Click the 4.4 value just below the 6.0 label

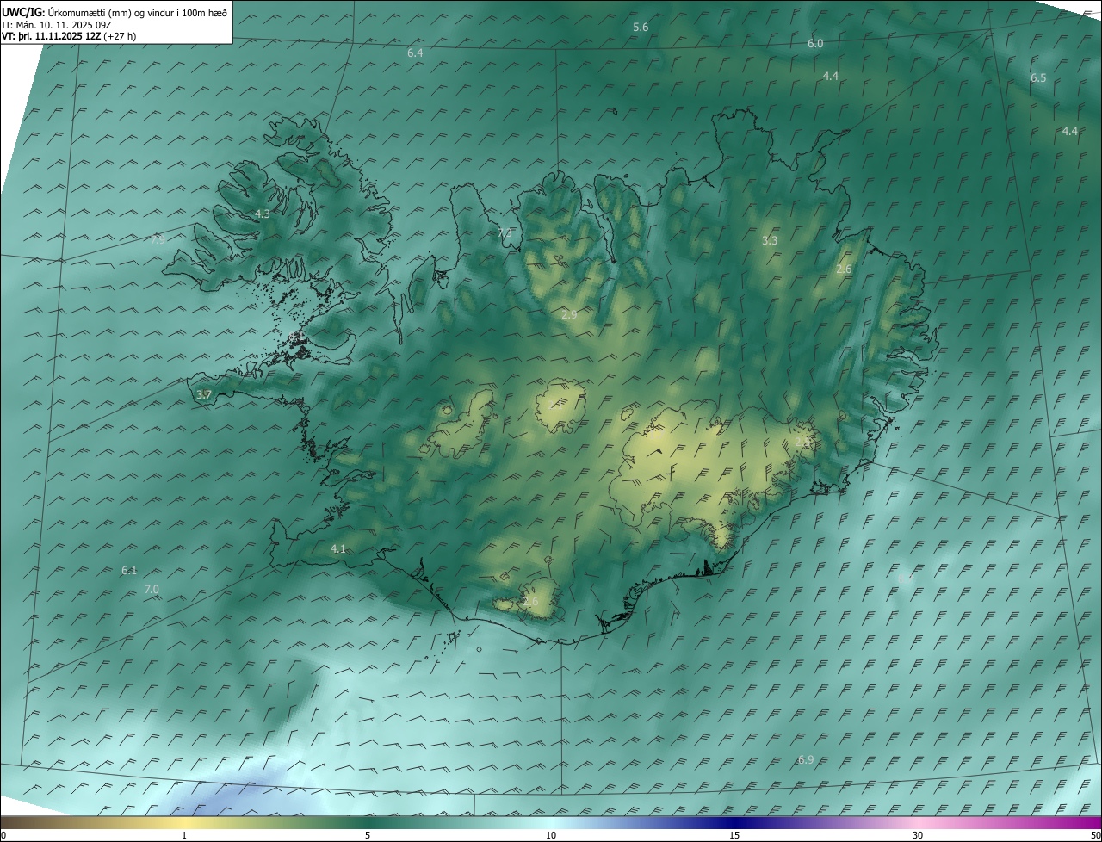coord(830,77)
